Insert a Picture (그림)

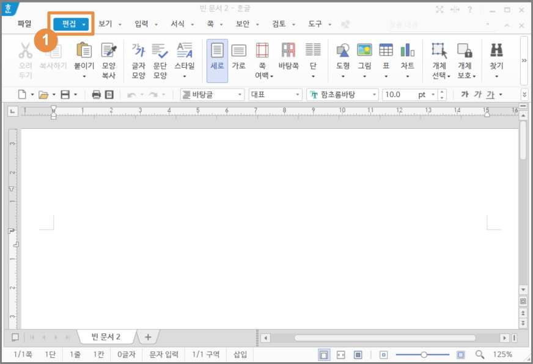point(364,50)
